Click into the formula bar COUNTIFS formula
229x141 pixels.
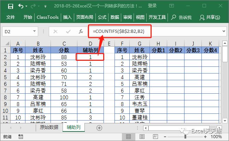tap(119, 31)
